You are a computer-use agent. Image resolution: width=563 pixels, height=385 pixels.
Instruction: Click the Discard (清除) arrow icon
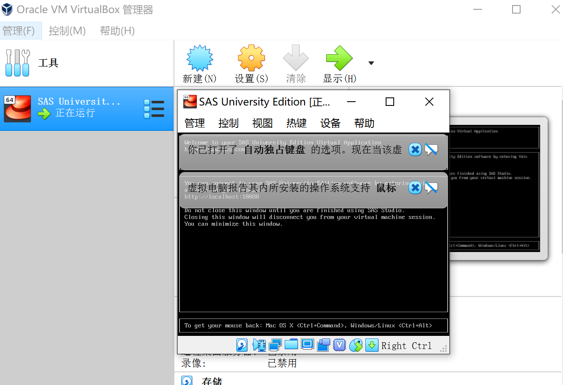296,58
